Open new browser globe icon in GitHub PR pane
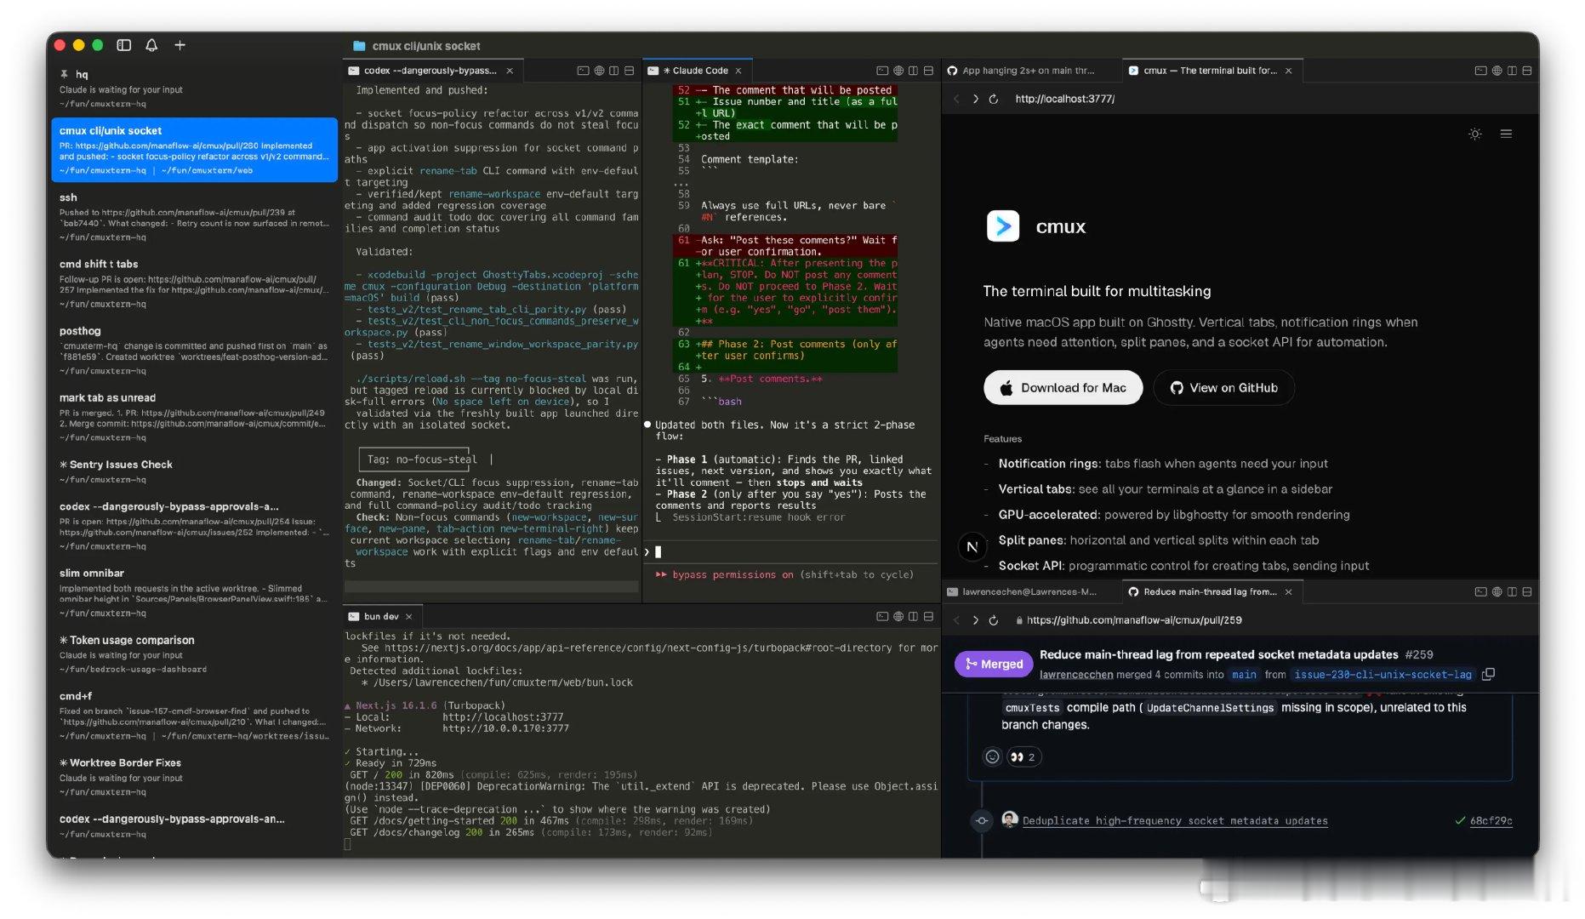Screen dimensions: 1585x919 pyautogui.click(x=1497, y=591)
